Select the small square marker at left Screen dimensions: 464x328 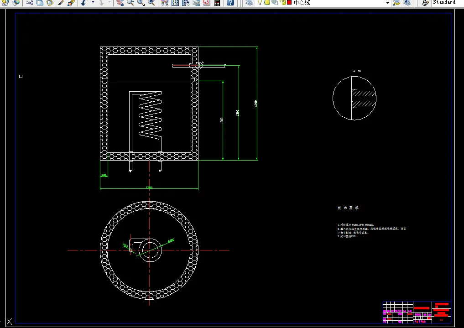tap(21, 76)
